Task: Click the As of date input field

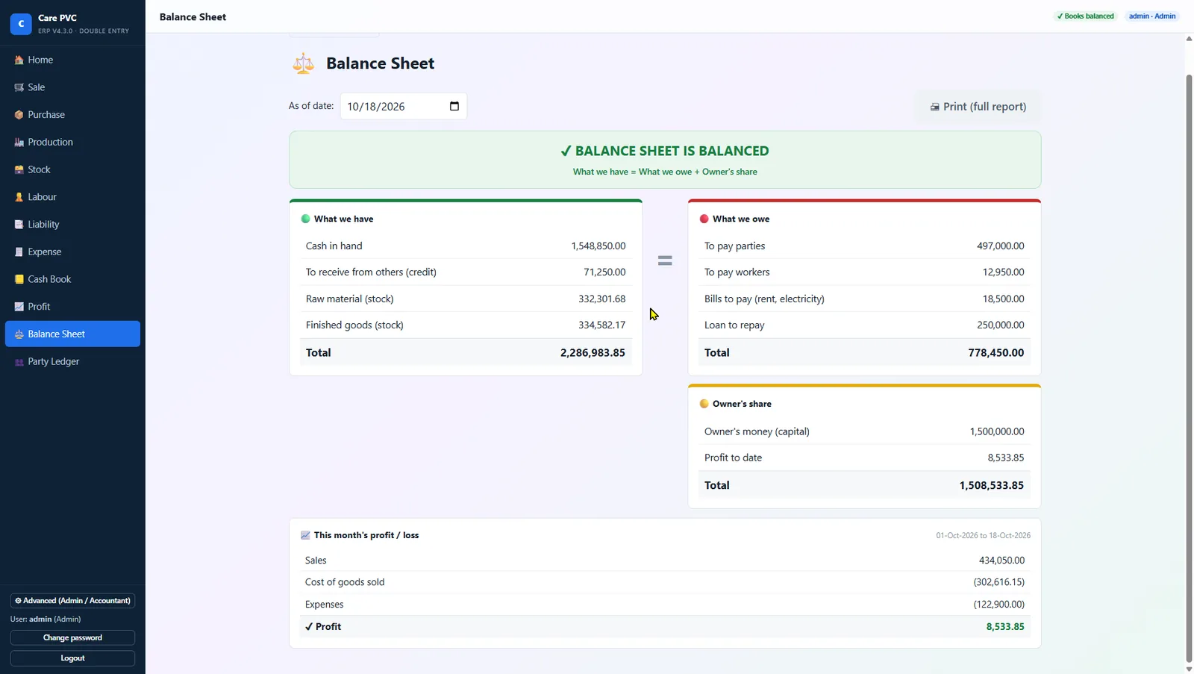Action: pyautogui.click(x=404, y=106)
